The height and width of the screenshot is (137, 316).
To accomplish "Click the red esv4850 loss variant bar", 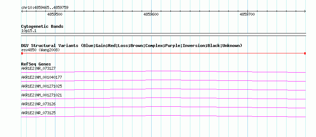I will pyautogui.click(x=163, y=53).
